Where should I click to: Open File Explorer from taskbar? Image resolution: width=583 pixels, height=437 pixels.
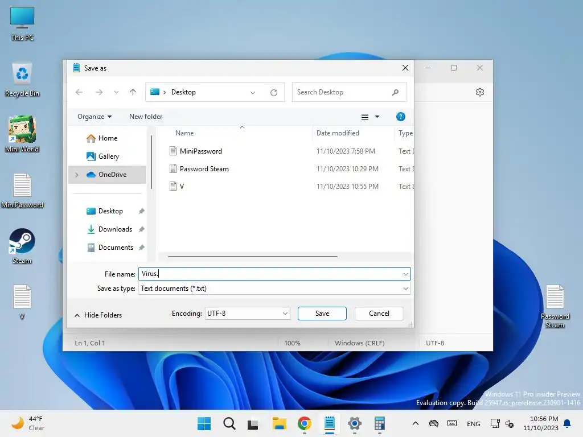point(279,423)
